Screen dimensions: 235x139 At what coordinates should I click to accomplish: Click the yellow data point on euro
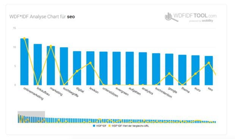(196, 74)
